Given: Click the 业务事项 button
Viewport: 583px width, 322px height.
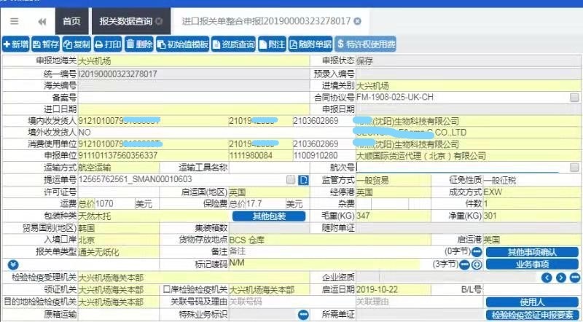Looking at the screenshot, I should click(x=532, y=264).
